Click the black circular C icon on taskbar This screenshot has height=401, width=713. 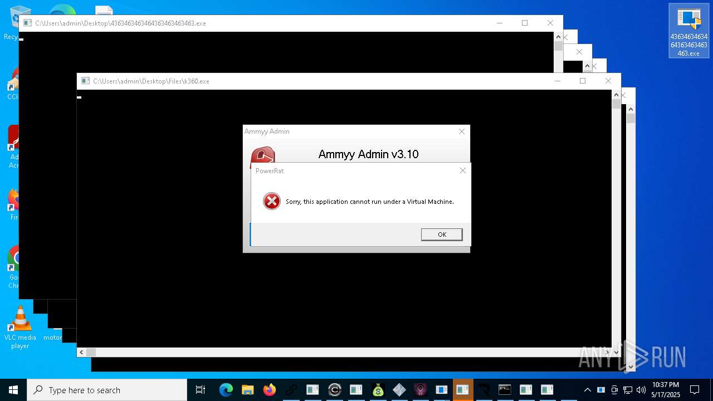click(334, 390)
